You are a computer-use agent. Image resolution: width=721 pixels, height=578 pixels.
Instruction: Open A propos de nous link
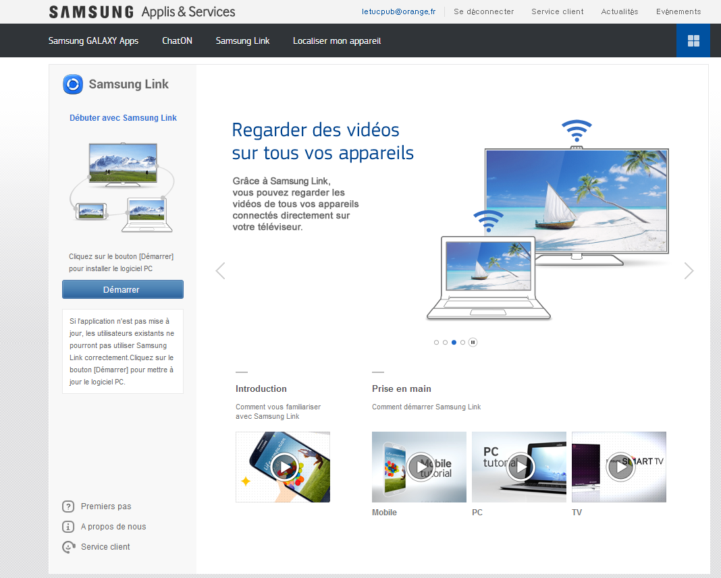point(113,527)
